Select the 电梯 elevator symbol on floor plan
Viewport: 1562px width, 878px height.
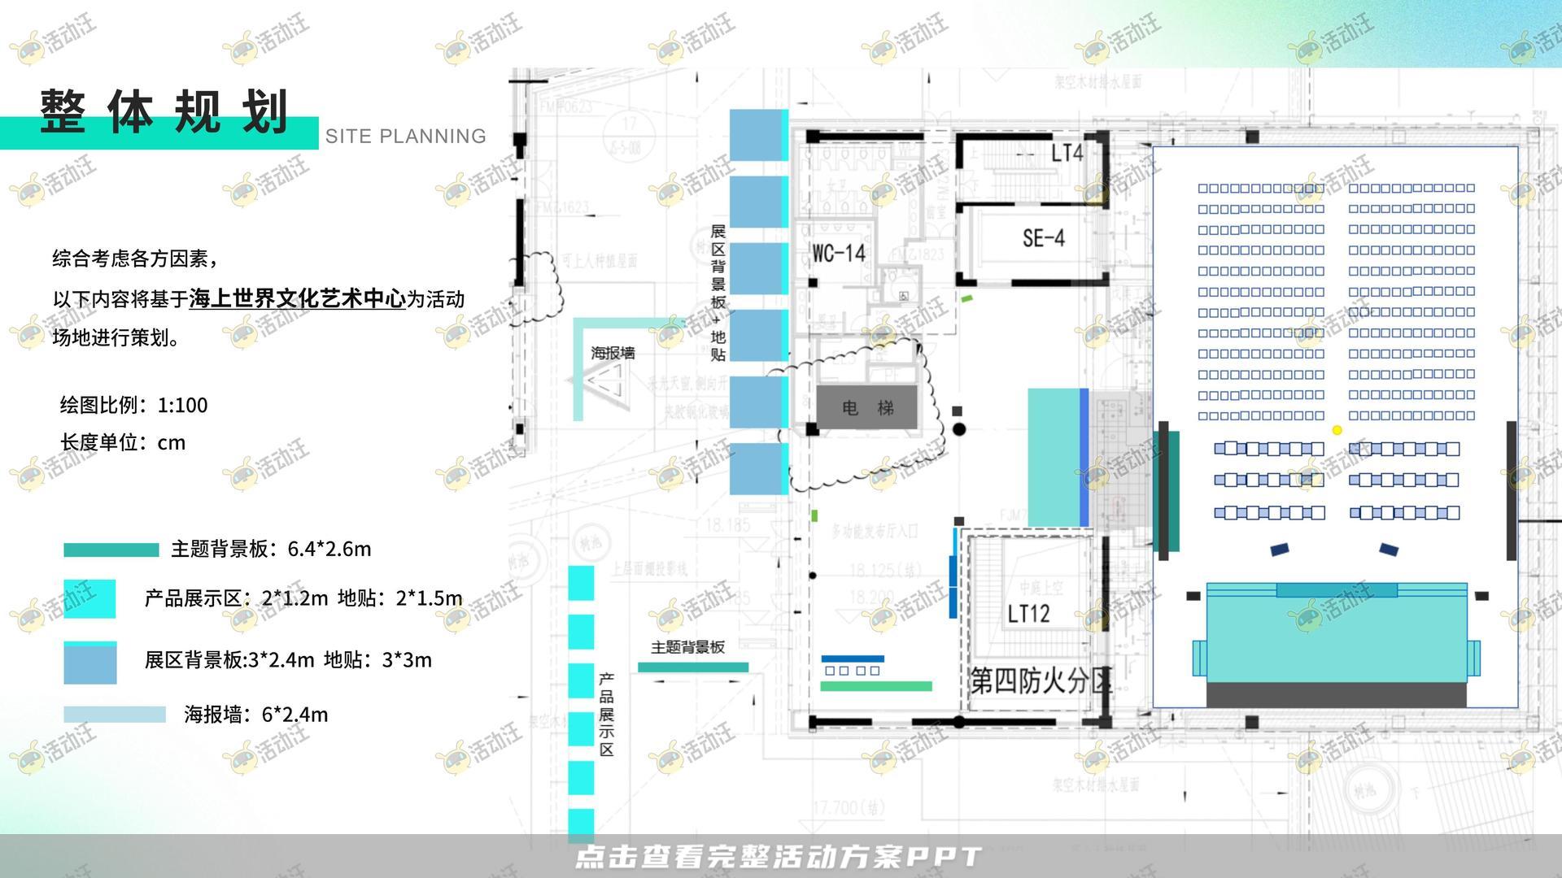click(x=866, y=408)
